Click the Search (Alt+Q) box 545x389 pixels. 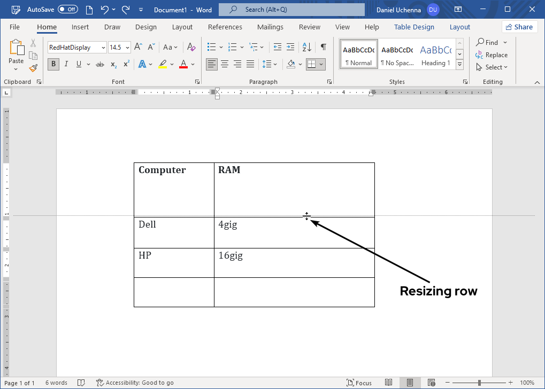(291, 9)
